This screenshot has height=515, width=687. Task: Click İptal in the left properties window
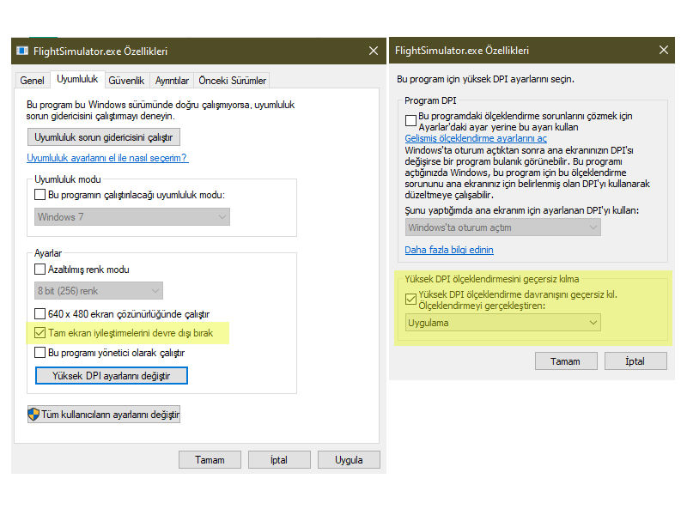[279, 460]
